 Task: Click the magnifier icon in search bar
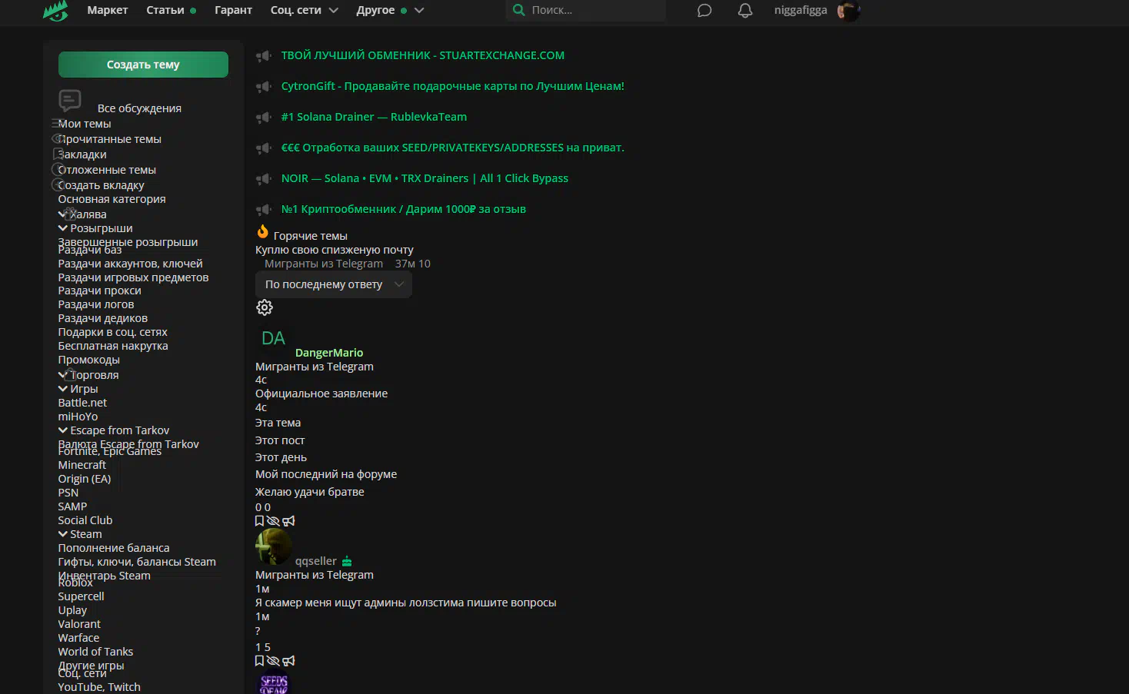(519, 10)
